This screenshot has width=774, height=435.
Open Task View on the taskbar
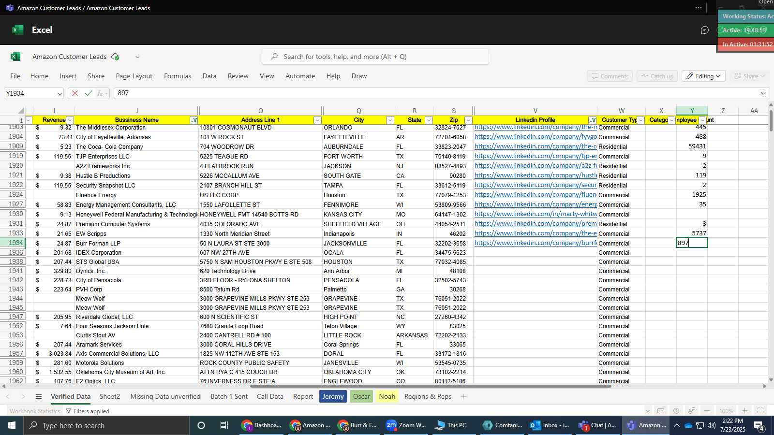(224, 425)
